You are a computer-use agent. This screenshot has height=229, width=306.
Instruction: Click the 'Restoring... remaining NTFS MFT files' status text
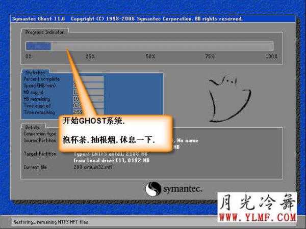coord(50,222)
